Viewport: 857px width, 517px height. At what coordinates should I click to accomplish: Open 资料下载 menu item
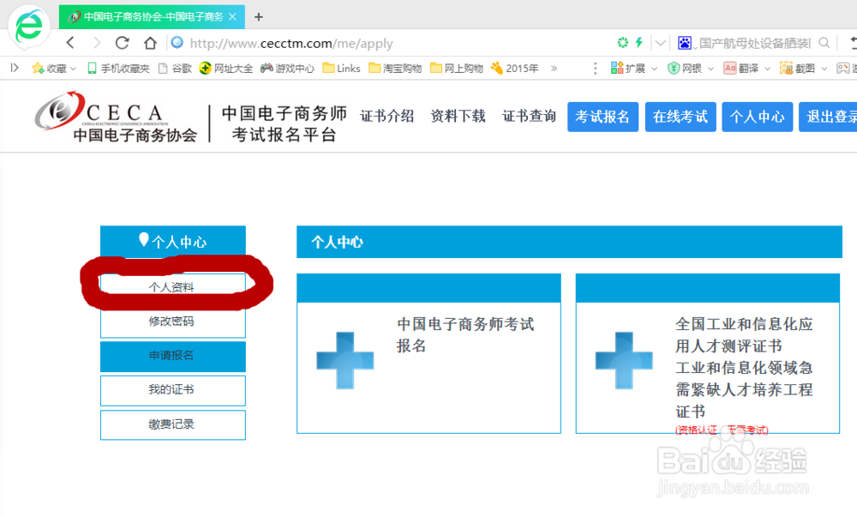tap(458, 117)
